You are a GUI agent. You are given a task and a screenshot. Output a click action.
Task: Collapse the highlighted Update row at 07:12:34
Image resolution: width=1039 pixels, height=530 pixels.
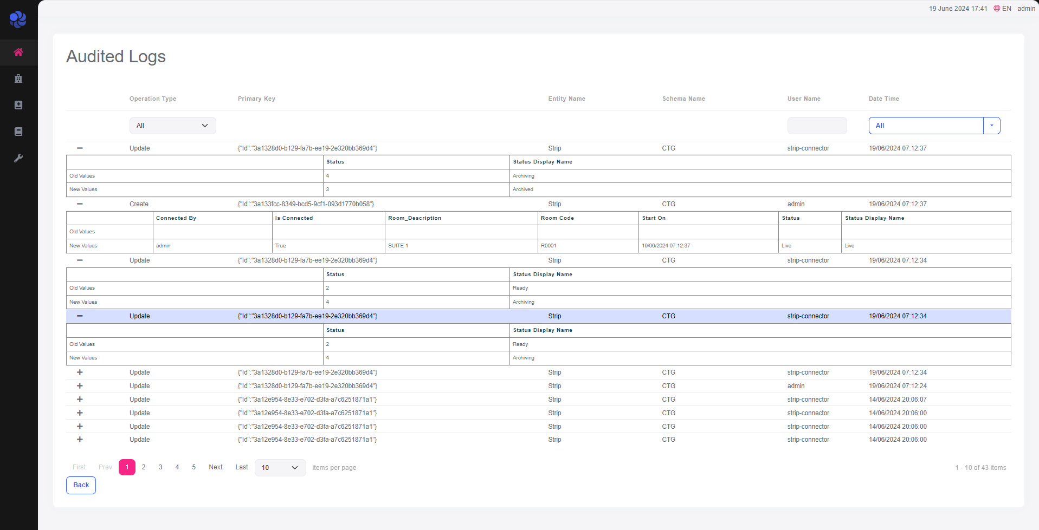80,316
